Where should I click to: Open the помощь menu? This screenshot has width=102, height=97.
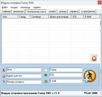(x=25, y=7)
